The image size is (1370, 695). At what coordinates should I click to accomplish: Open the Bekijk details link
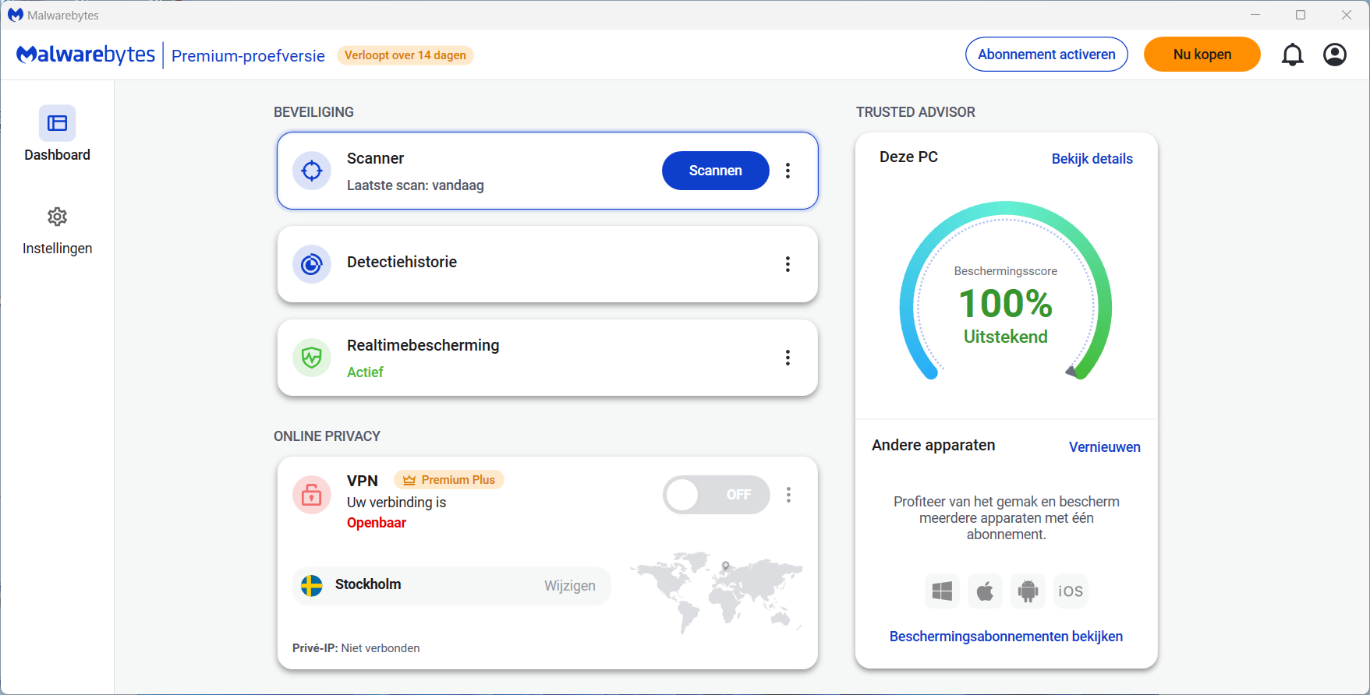[1092, 159]
